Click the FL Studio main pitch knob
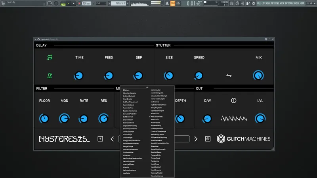317x178 pixels. click(56, 3)
